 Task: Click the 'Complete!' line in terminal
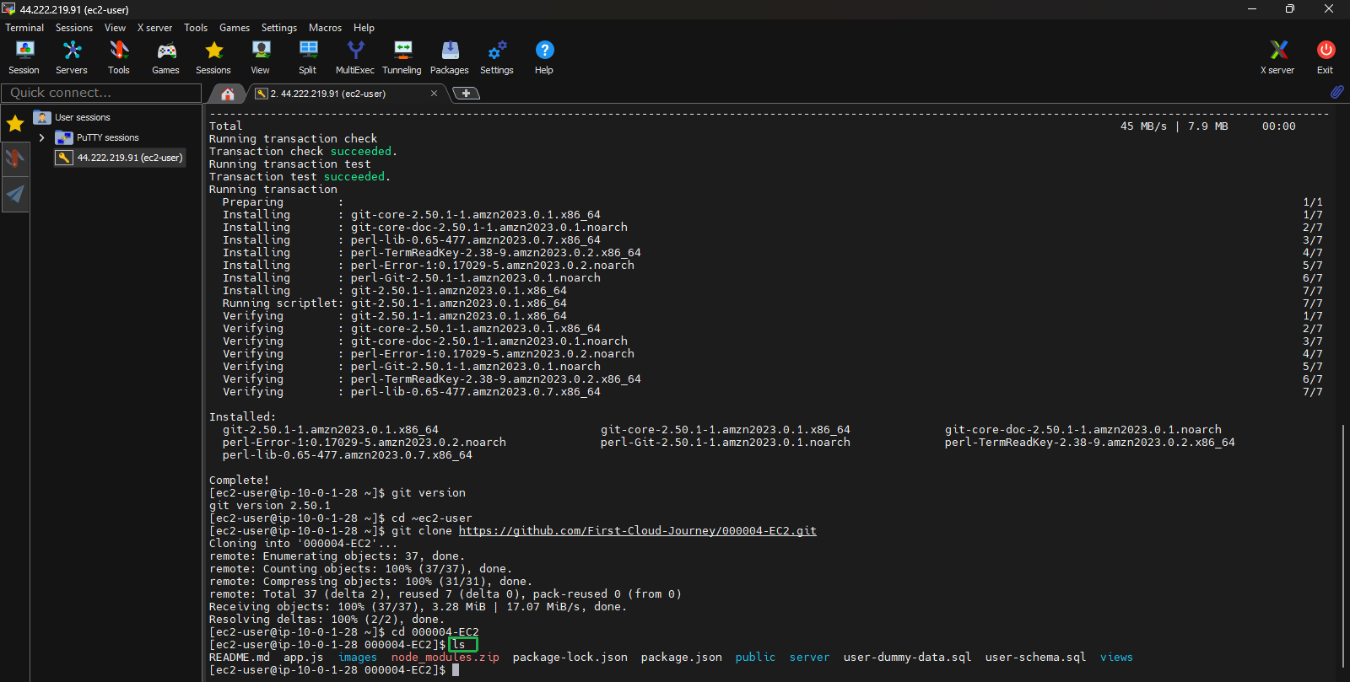pos(240,481)
